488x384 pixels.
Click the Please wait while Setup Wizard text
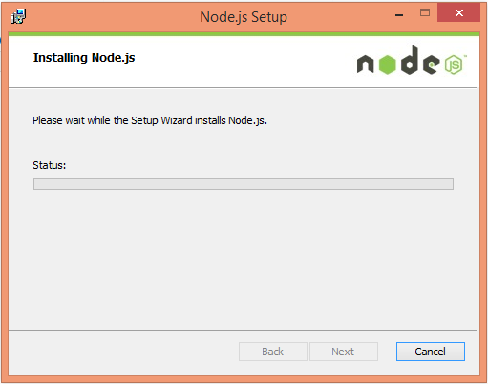pos(150,120)
